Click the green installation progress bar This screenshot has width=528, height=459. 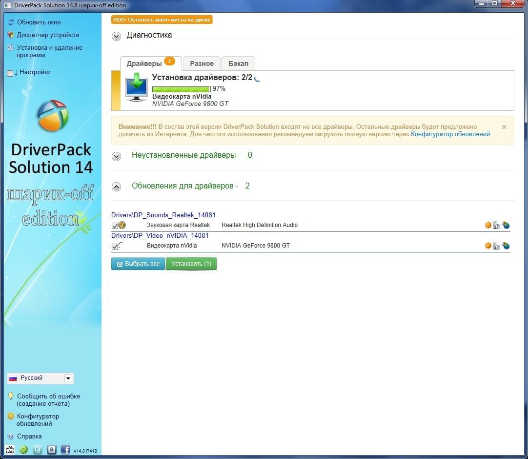tap(182, 89)
